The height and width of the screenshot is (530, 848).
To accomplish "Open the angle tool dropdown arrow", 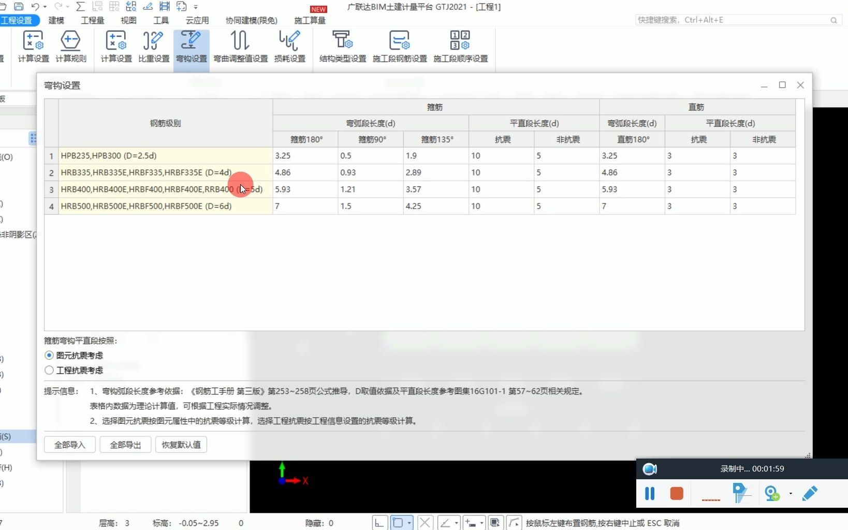I will tap(457, 523).
